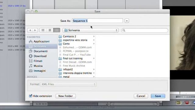Screen dimensions: 195x110
Task: Open Filmati in the sidebar
Action: tap(41, 61)
